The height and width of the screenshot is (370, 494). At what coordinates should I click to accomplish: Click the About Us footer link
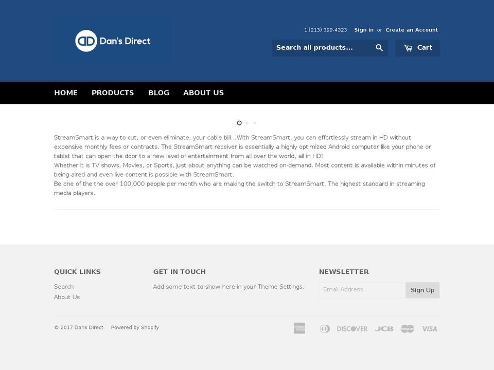pos(67,297)
